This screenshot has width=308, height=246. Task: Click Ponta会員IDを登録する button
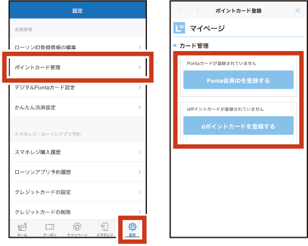(239, 80)
